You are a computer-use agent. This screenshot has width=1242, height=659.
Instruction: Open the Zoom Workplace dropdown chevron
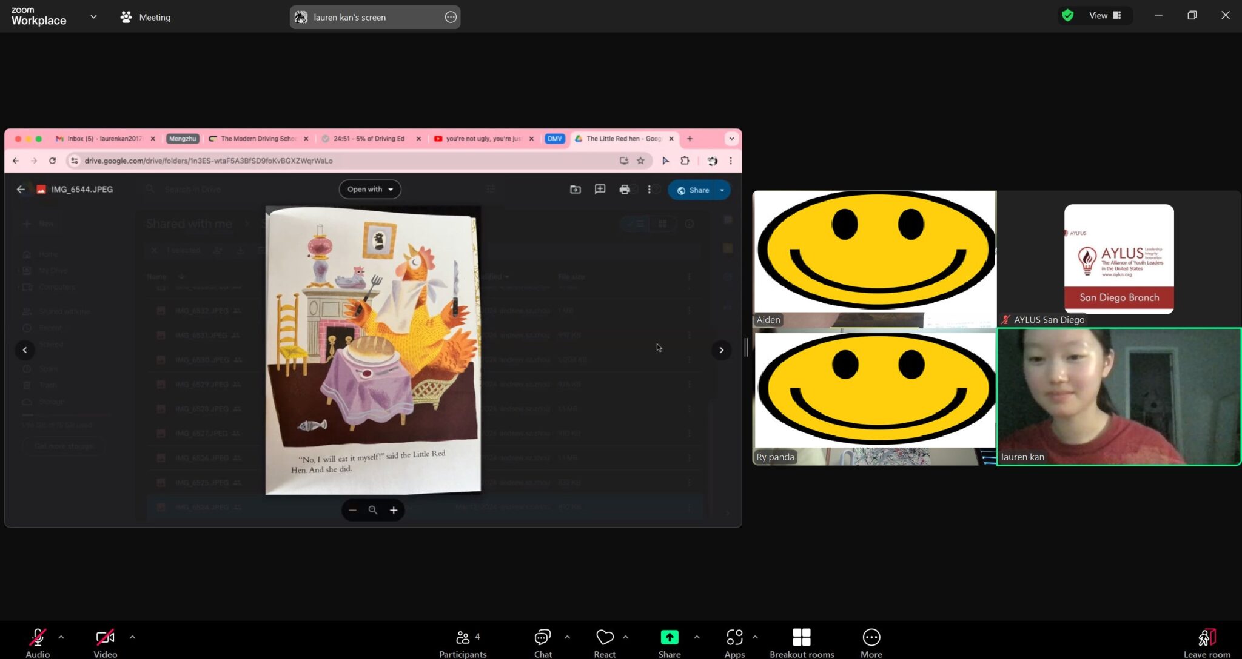pos(93,17)
